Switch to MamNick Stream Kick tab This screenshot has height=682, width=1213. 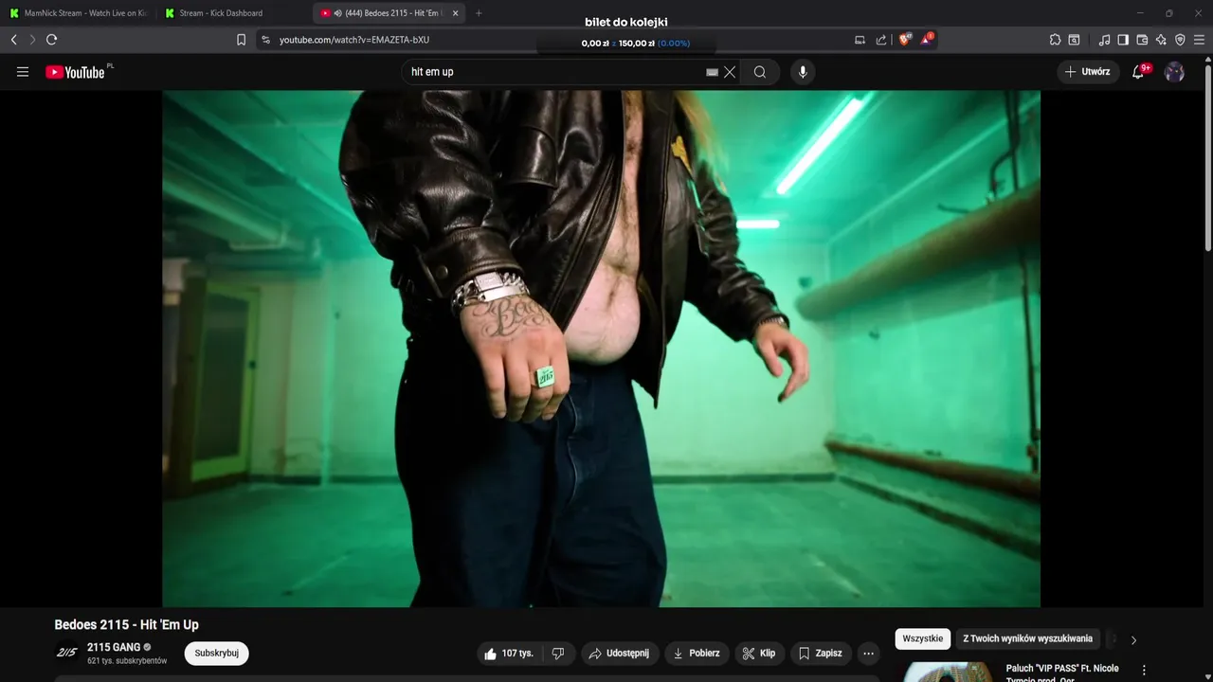pos(79,13)
